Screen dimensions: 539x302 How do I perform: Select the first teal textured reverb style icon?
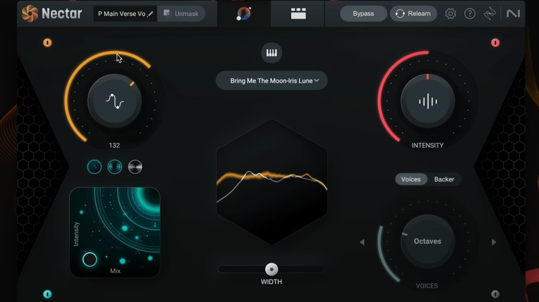pos(94,167)
